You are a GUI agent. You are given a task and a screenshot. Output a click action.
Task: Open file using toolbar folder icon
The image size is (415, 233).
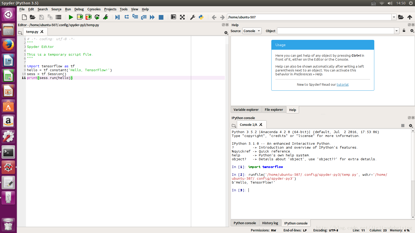point(32,17)
